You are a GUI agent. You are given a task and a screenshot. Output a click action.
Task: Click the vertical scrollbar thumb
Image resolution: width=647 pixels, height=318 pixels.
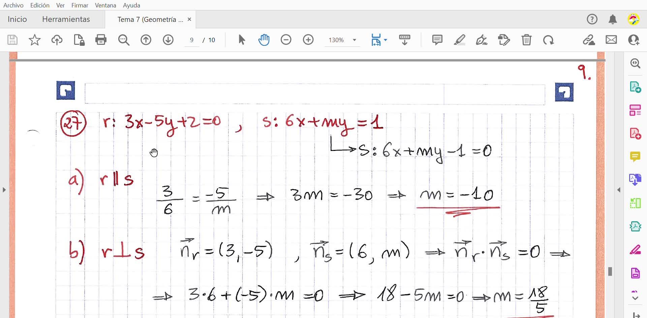point(610,271)
